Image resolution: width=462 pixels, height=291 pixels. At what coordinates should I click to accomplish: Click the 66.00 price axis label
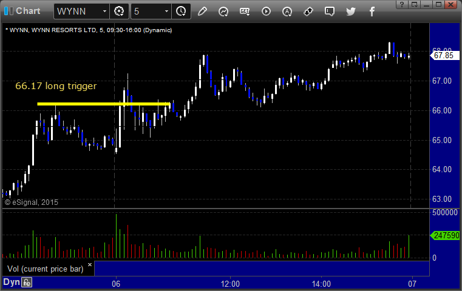[442, 110]
